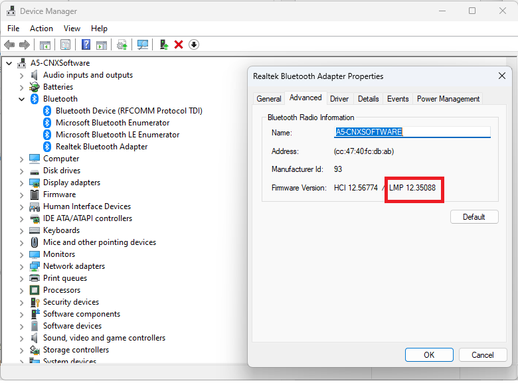Viewport: 518px width, 385px height.
Task: Click the Default button
Action: pos(474,217)
